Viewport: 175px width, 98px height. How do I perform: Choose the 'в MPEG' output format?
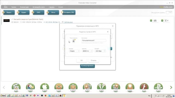point(73,87)
